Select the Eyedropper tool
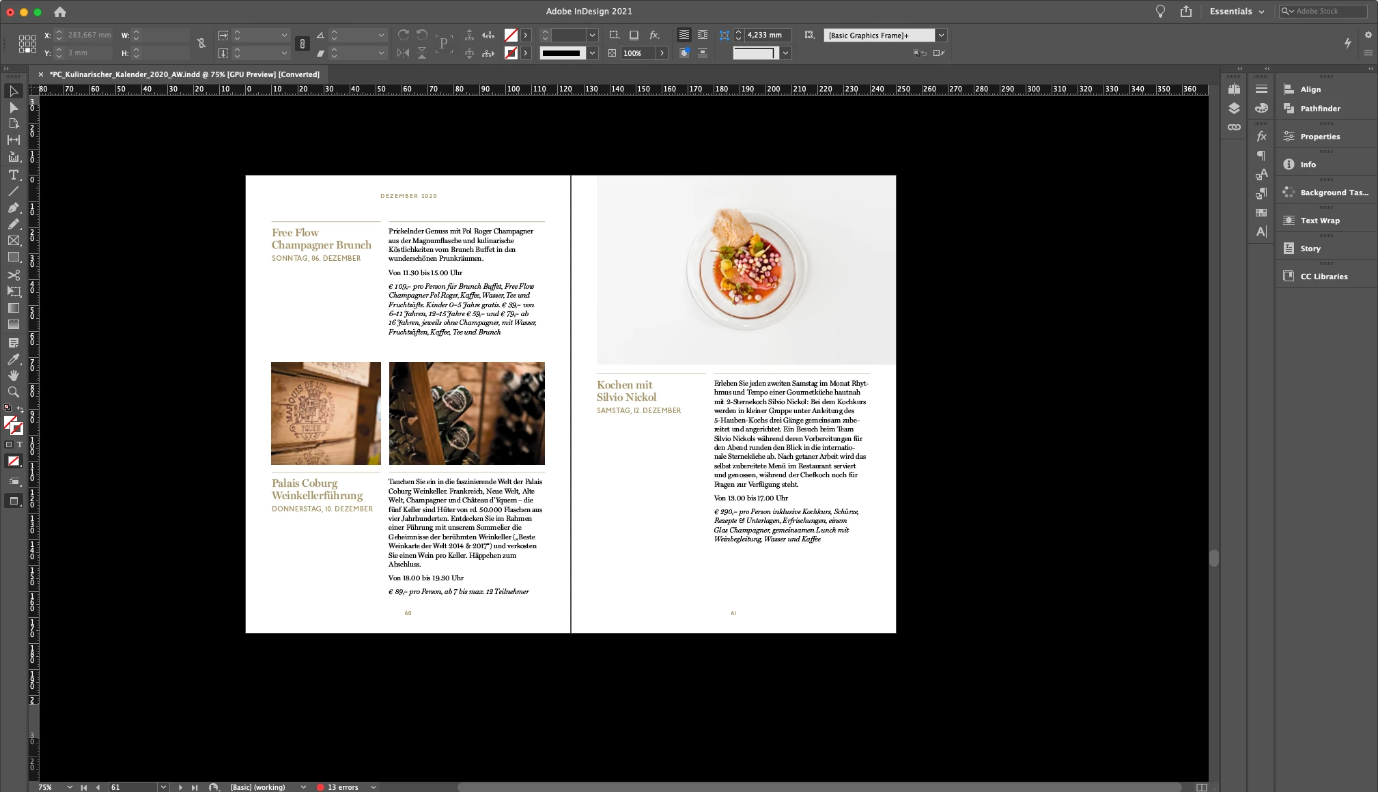 pos(13,359)
